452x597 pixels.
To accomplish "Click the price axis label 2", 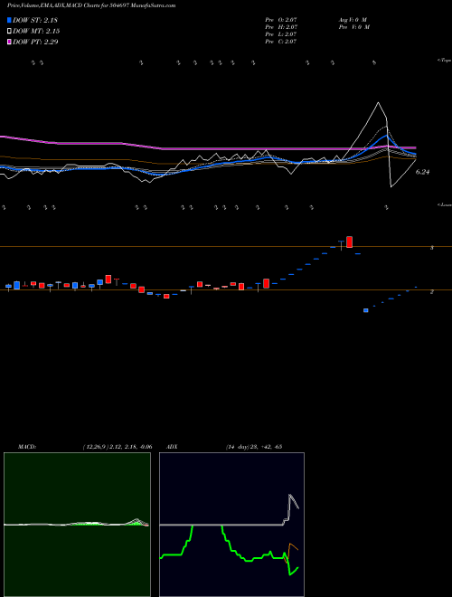I will pos(431,292).
